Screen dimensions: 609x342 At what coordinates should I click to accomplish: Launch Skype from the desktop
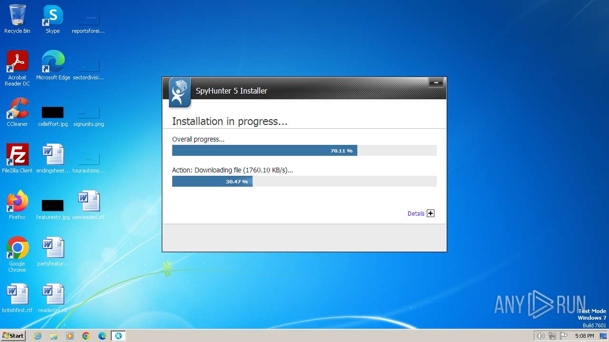(52, 19)
